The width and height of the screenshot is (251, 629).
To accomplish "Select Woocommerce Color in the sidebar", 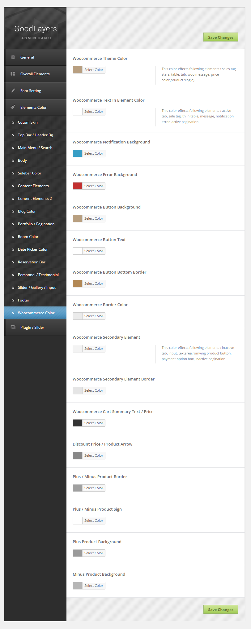I will click(x=36, y=313).
